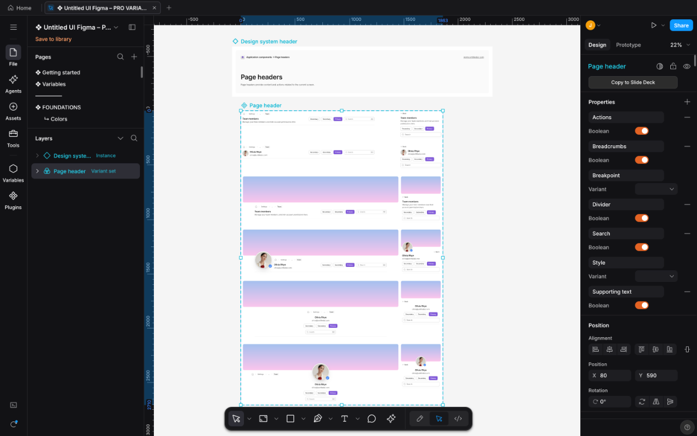Select the Frame tool
This screenshot has width=697, height=436.
pos(263,419)
